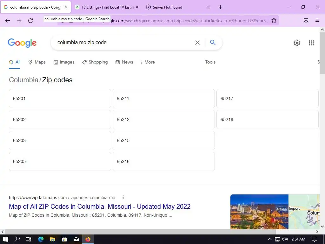The image size is (325, 244).
Task: Open Map of All ZIP Codes in Columbia link
Action: pyautogui.click(x=100, y=207)
